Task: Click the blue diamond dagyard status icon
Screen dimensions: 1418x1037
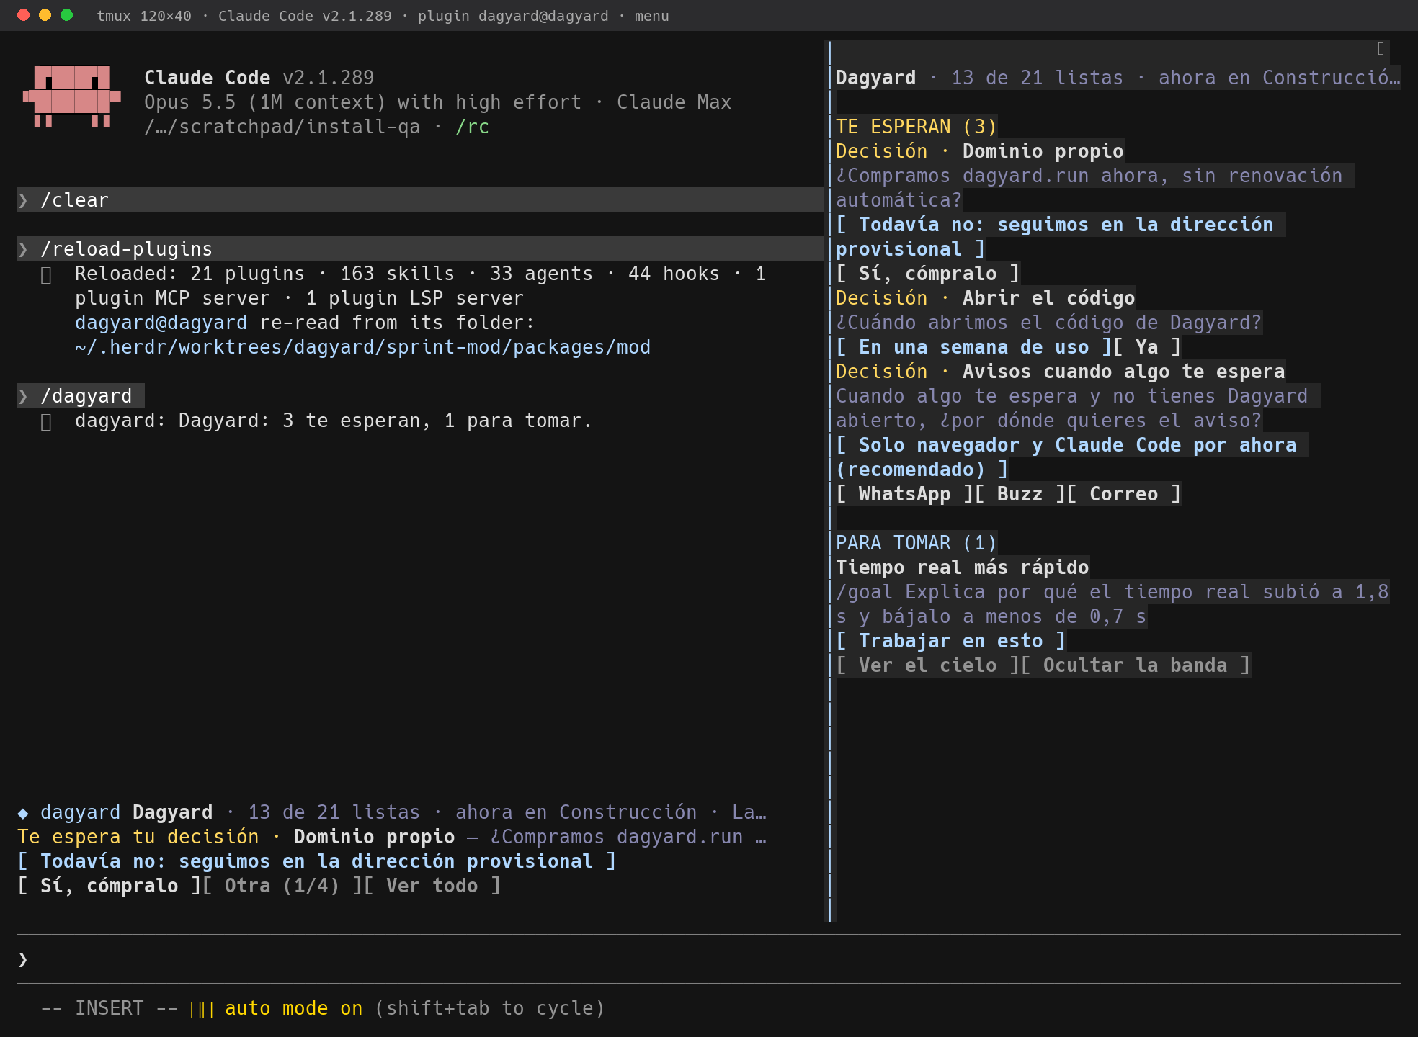Action: (23, 813)
